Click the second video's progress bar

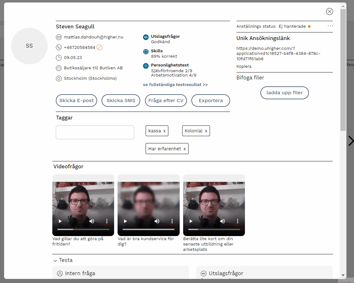[148, 229]
